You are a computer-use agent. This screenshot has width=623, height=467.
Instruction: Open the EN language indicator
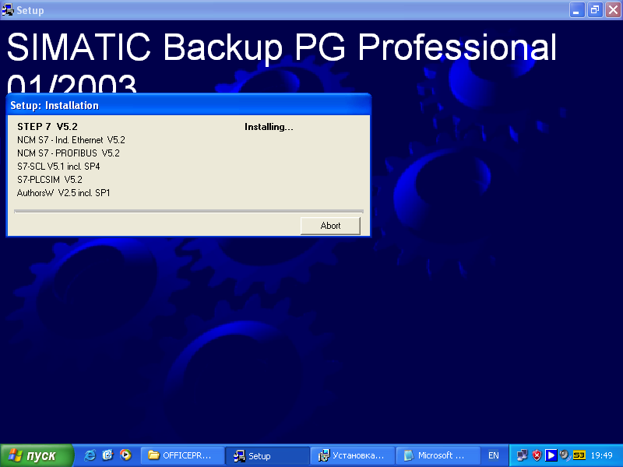494,455
